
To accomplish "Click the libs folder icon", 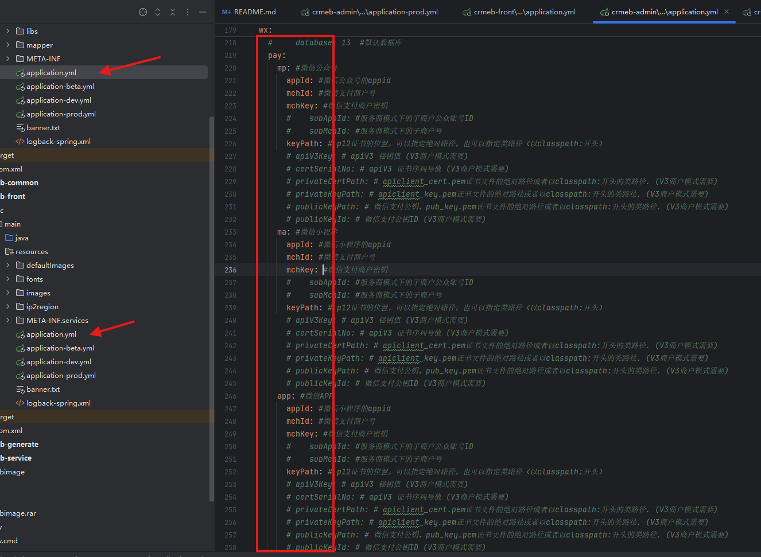I will [20, 32].
